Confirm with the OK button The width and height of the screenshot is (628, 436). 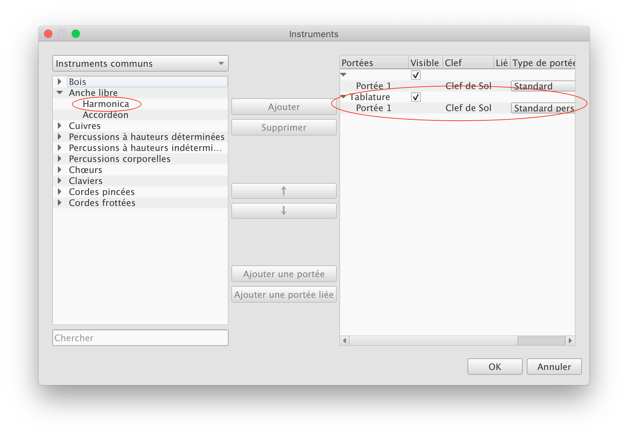[494, 367]
